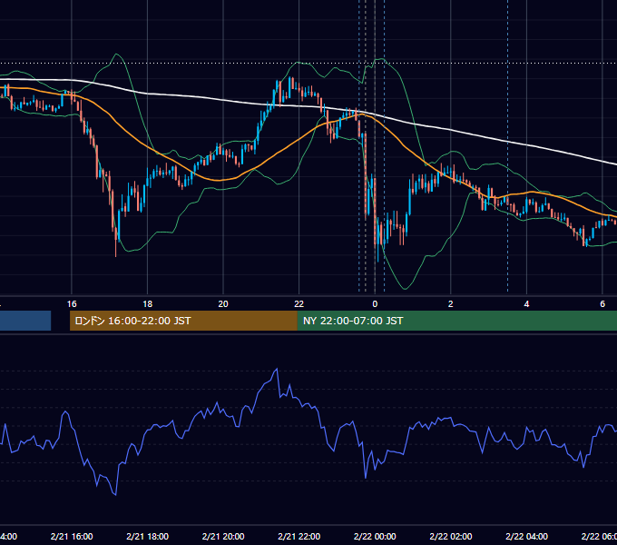Click the 6 hour label on the upper axis

(602, 304)
